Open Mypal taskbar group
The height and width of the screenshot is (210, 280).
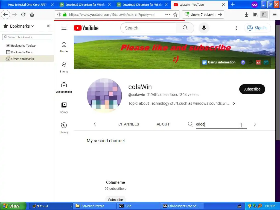tap(51, 206)
